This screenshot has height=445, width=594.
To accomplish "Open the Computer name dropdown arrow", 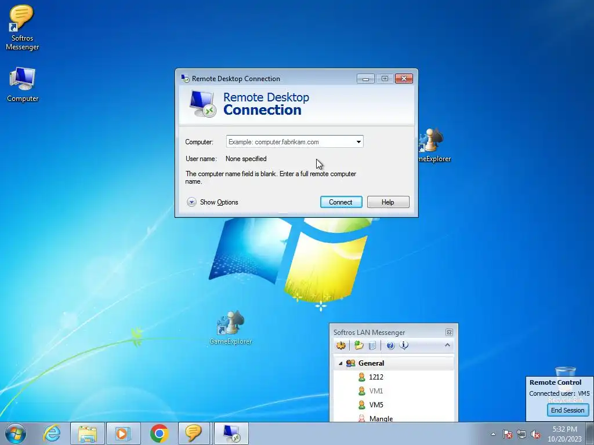I will point(358,142).
